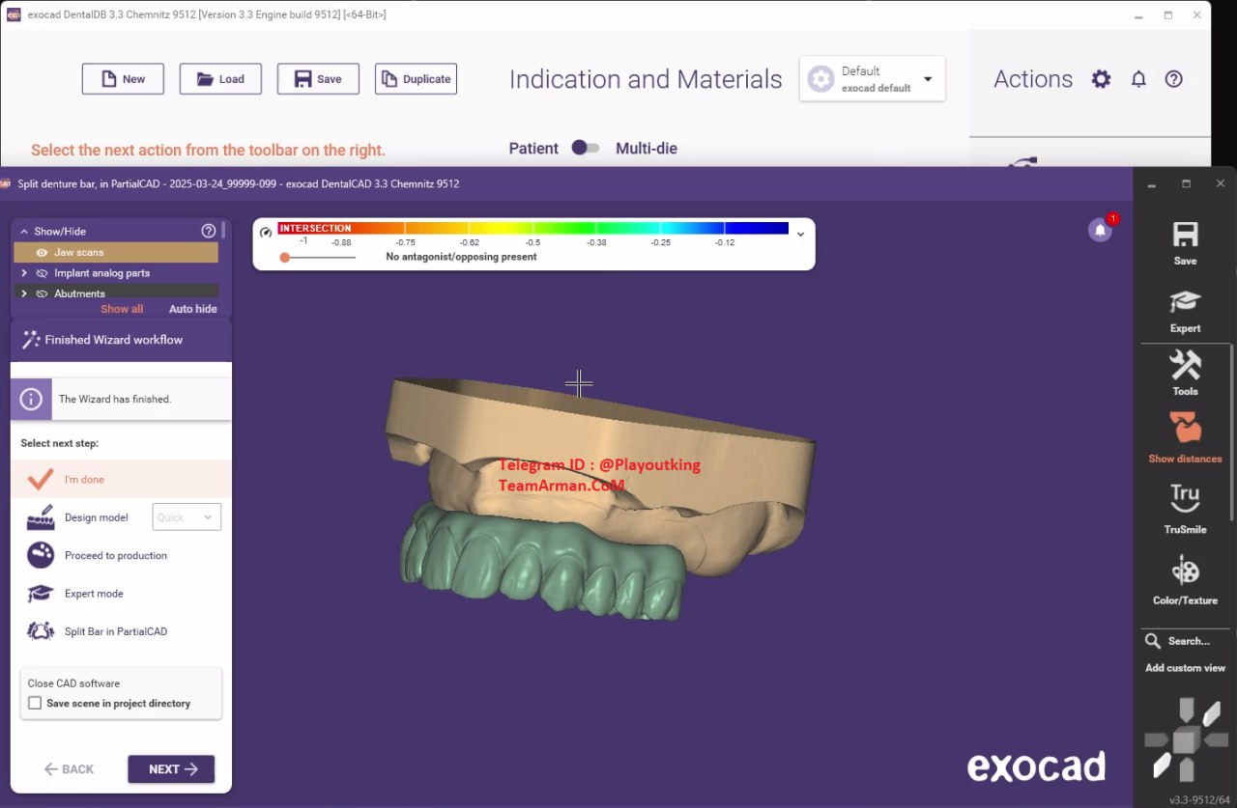This screenshot has height=808, width=1237.
Task: Click 'The Wizard has finished.' message
Action: [x=115, y=399]
